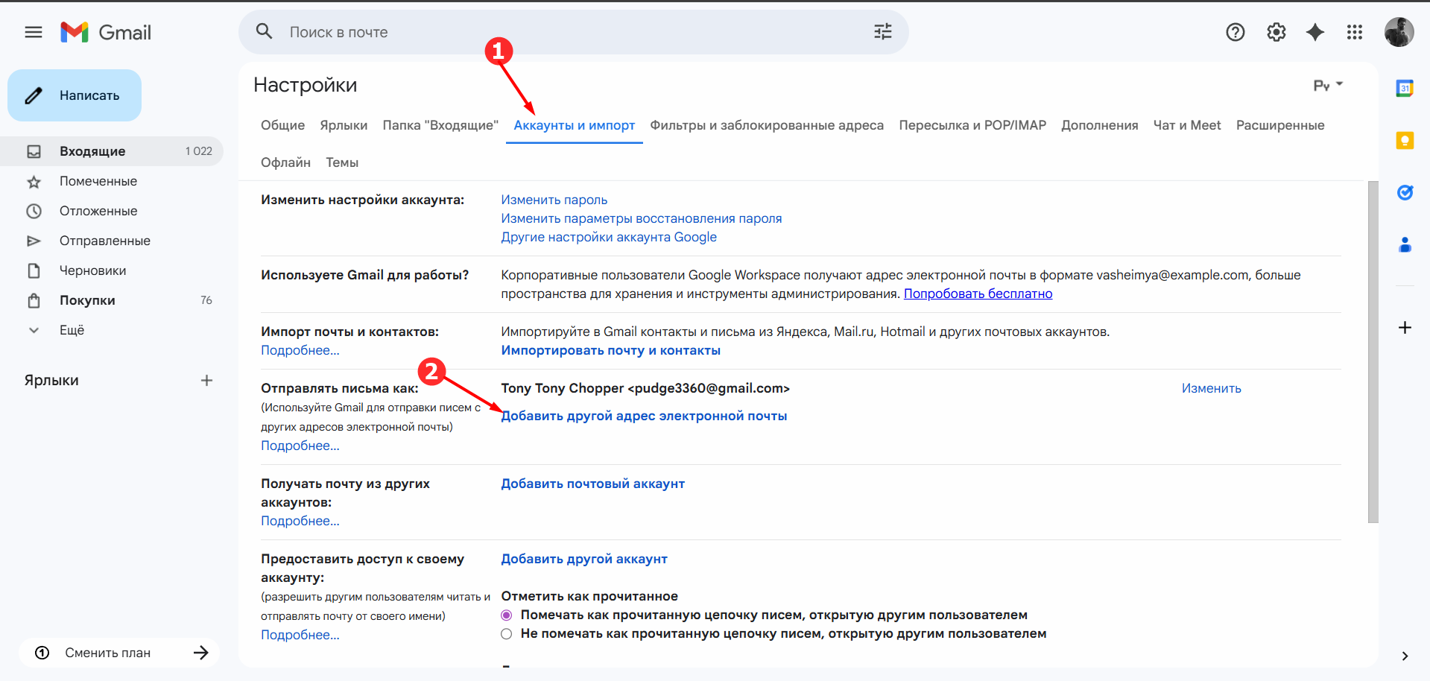1430x681 pixels.
Task: Click the Попробовать бесплатно link
Action: 978,294
